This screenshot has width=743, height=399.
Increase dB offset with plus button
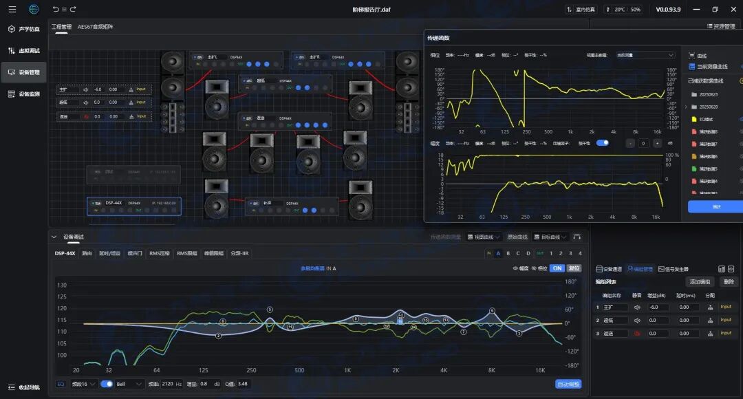(x=657, y=143)
